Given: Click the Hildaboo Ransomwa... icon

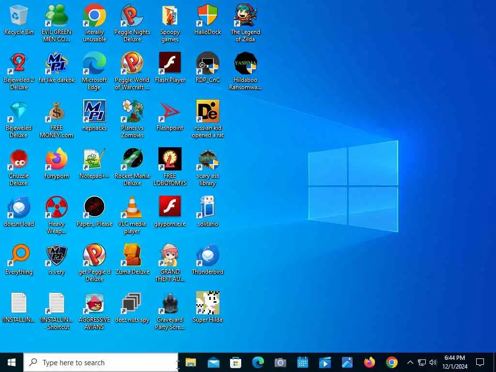Looking at the screenshot, I should 246,63.
